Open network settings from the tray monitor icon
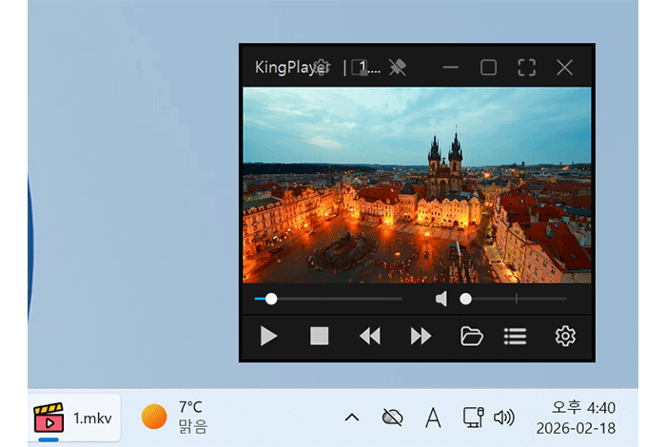 (x=473, y=418)
